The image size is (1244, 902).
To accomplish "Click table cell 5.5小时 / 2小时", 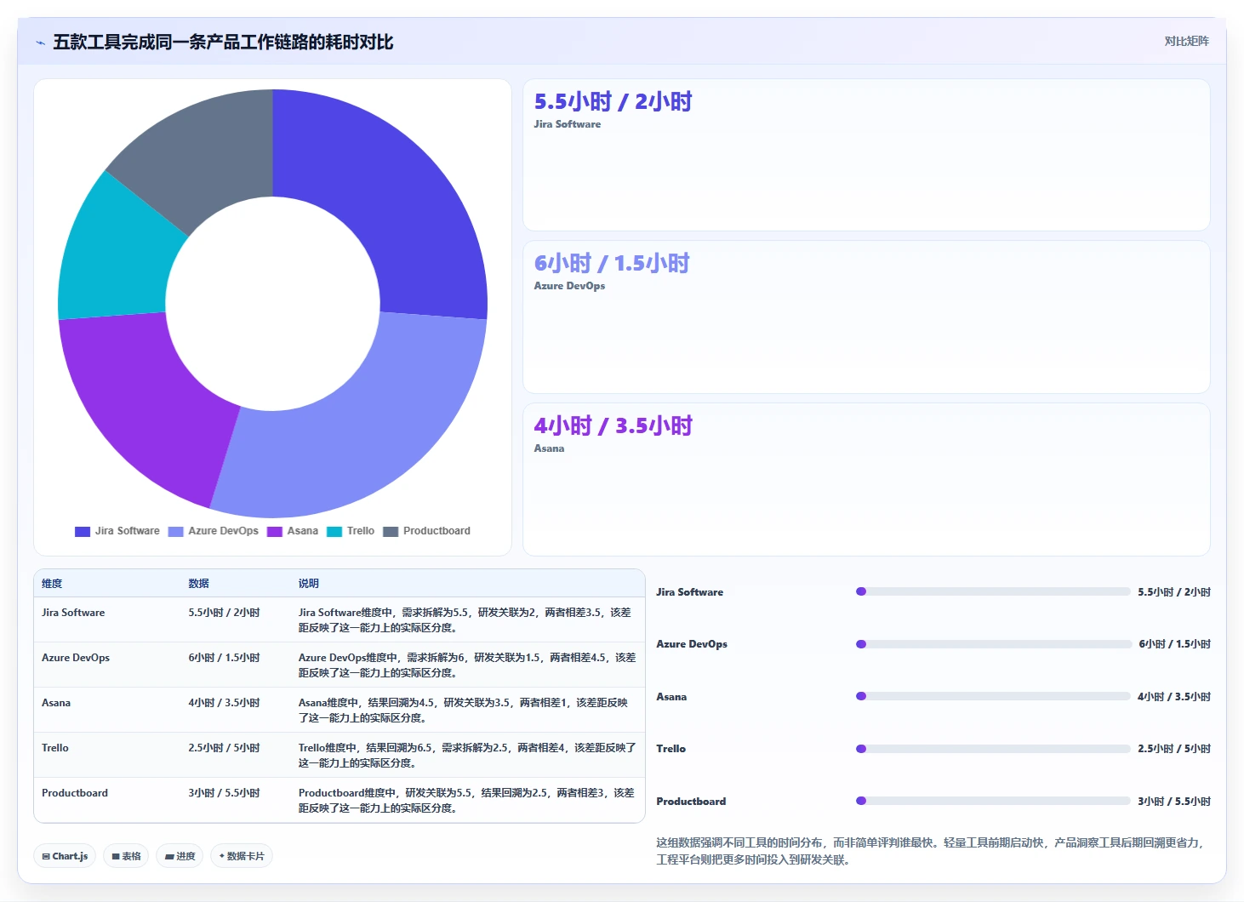I will point(224,613).
